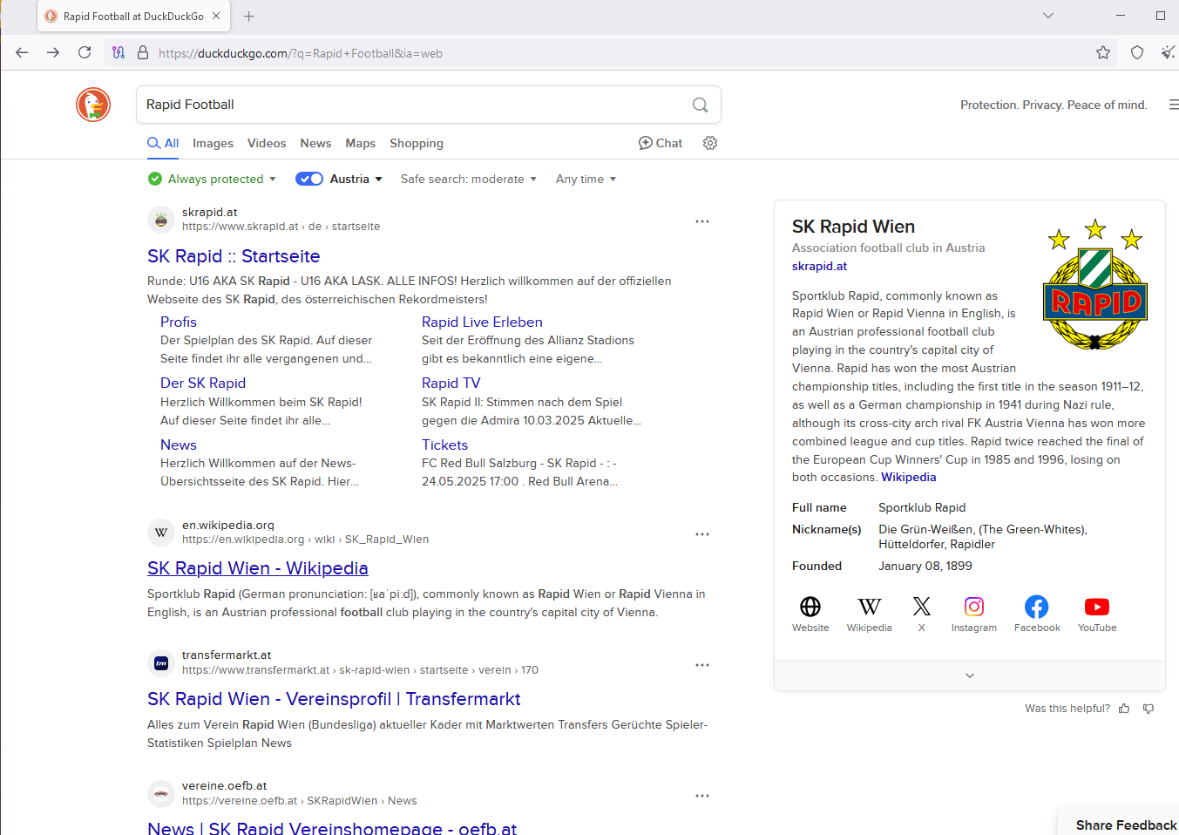The image size is (1179, 835).
Task: Open more options for en.wikipedia.org result
Action: (x=702, y=534)
